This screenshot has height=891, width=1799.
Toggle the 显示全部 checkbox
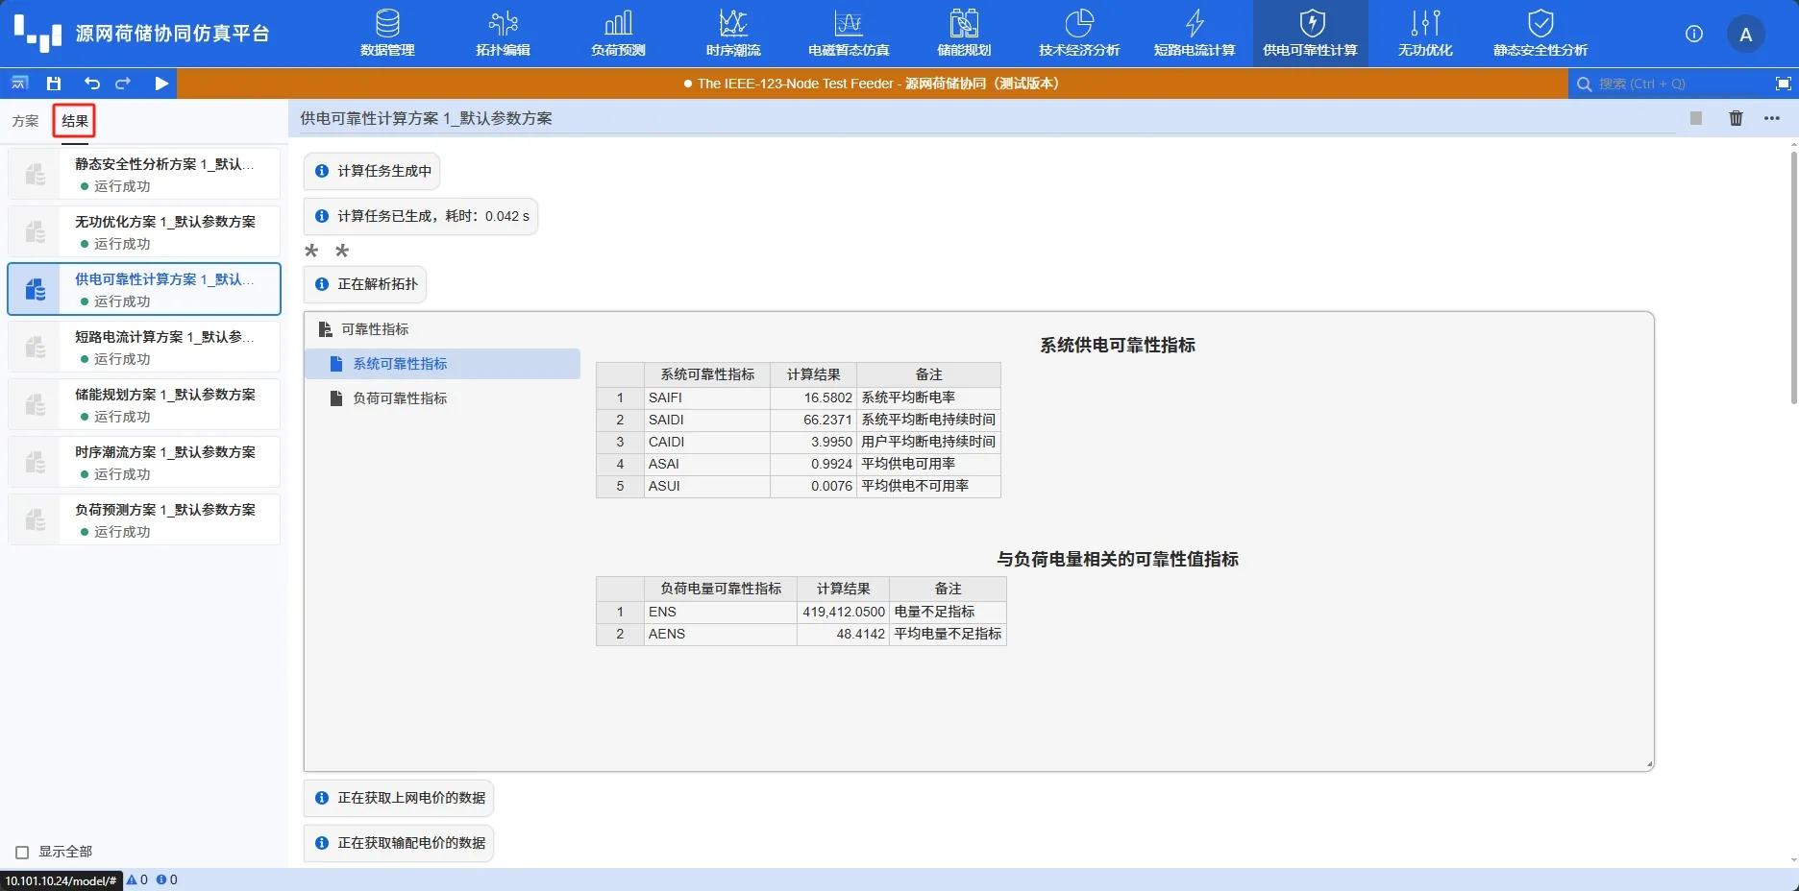click(22, 853)
